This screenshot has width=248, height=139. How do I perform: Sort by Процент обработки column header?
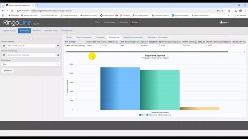coord(150,42)
